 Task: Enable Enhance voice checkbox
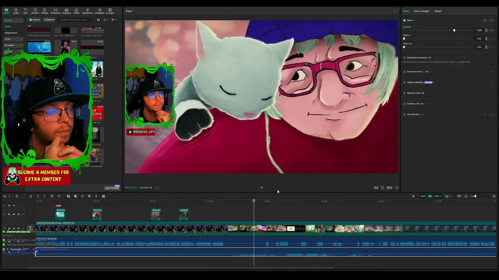click(x=404, y=72)
